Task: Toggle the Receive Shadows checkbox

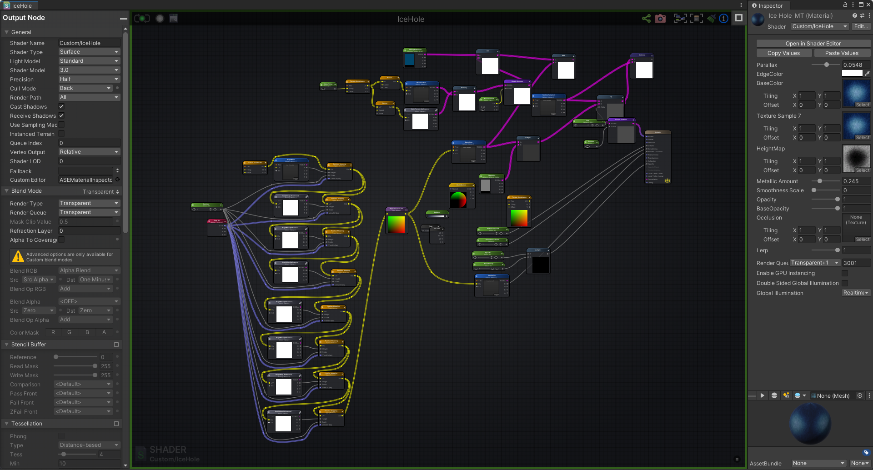Action: point(61,115)
